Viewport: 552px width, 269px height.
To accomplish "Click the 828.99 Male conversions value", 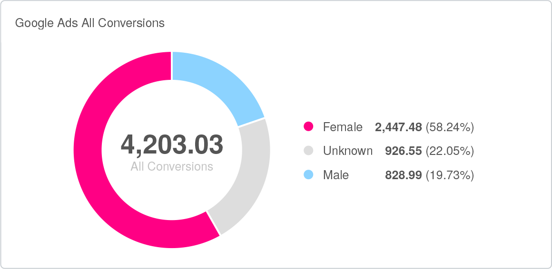I will coord(403,175).
